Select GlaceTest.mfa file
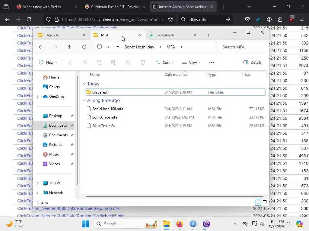Image resolution: width=309 pixels, height=231 pixels. [175, 126]
